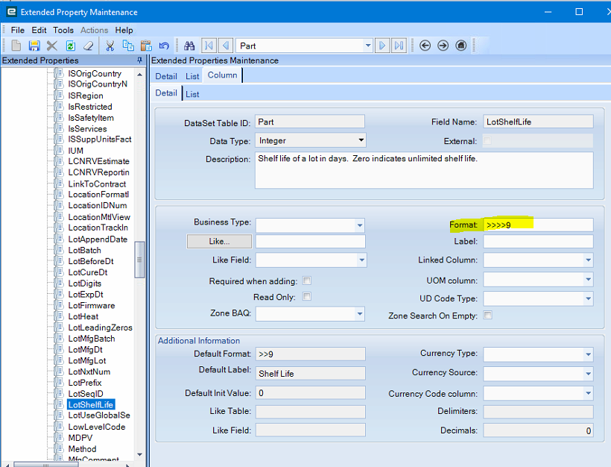Switch to the top-level List tab
Image resolution: width=611 pixels, height=467 pixels.
pyautogui.click(x=192, y=76)
